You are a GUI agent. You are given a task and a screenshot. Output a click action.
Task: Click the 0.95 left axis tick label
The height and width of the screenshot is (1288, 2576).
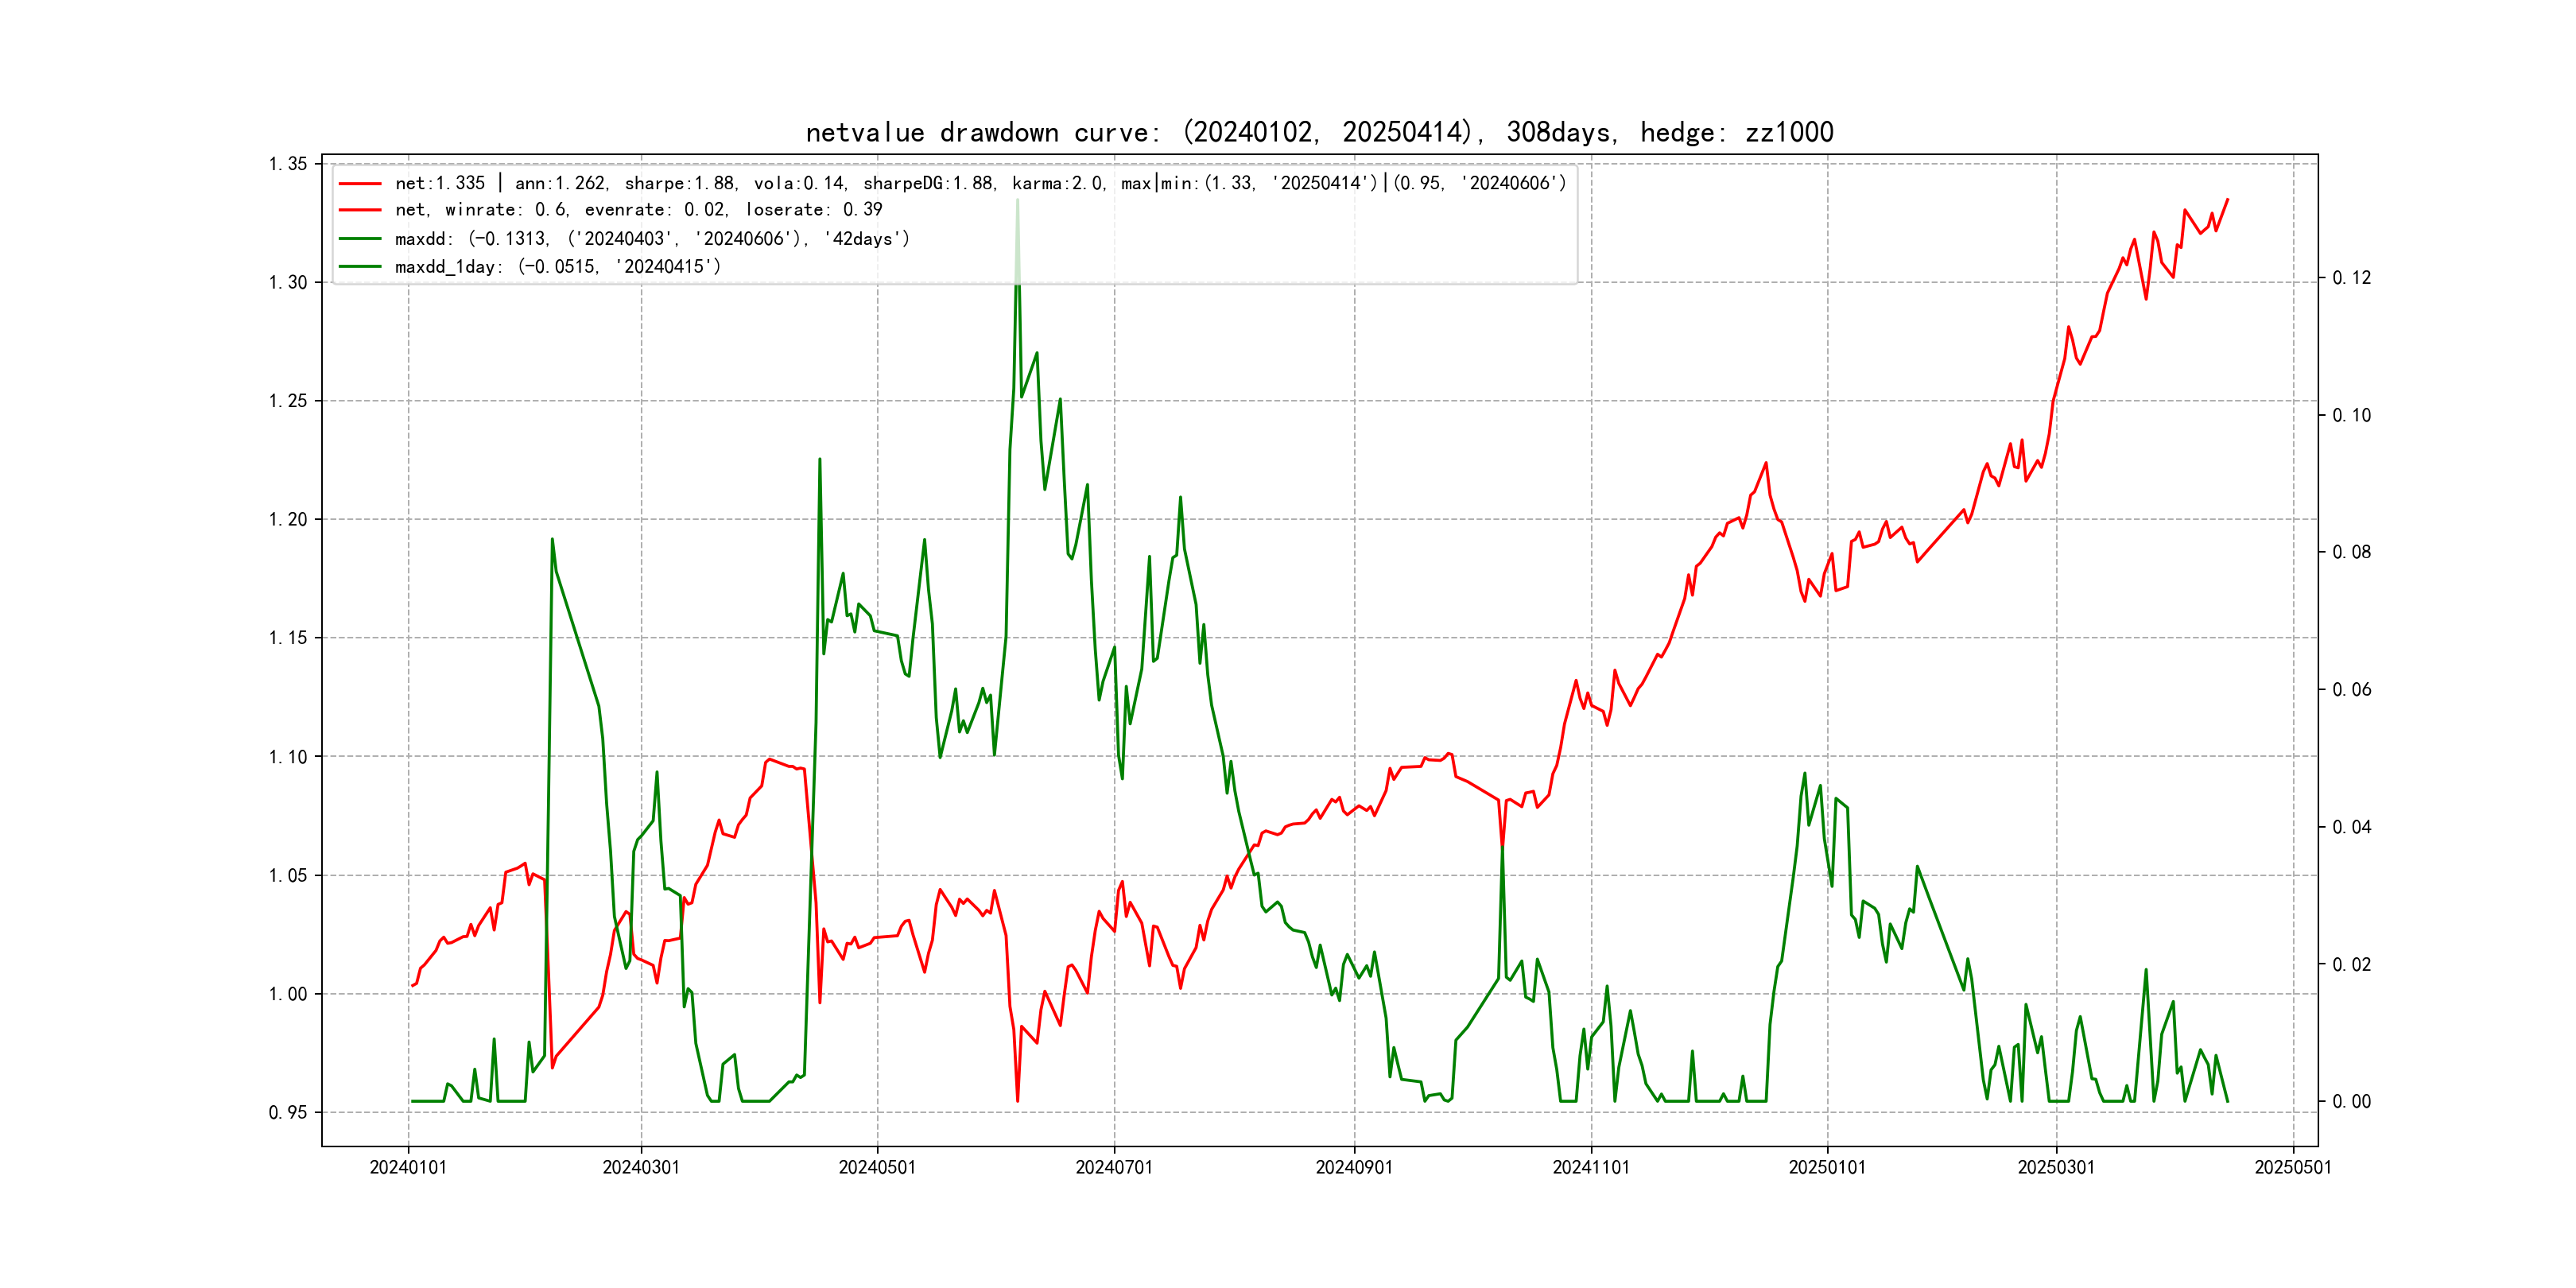point(288,1113)
